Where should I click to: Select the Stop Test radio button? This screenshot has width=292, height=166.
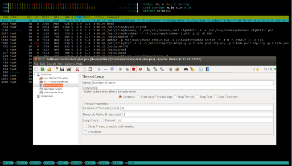[x=197, y=97]
